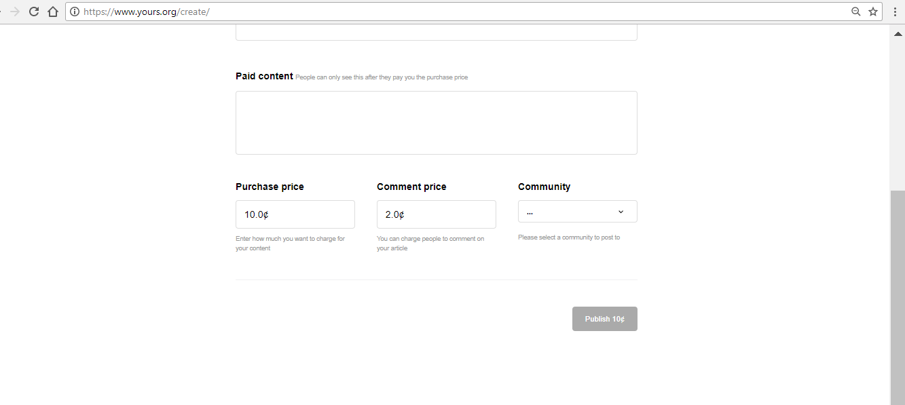The image size is (905, 405).
Task: View site information icon in address bar
Action: 75,12
